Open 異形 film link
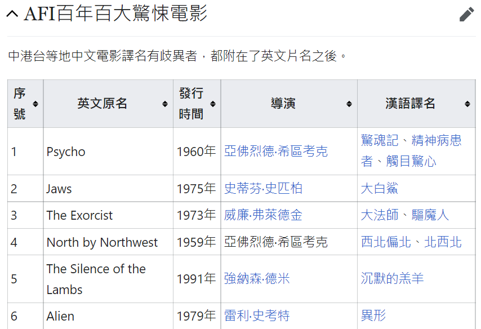 373,316
